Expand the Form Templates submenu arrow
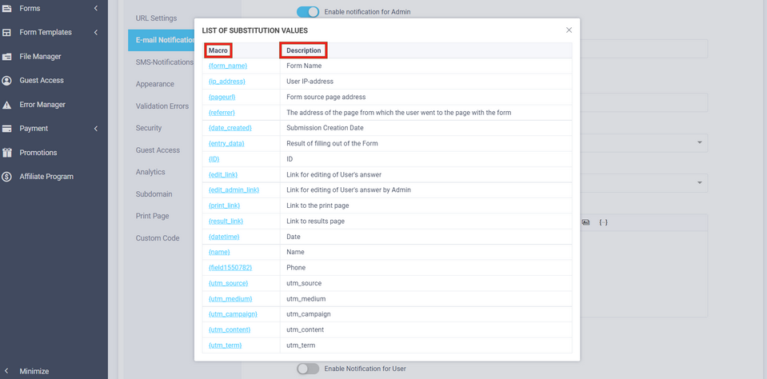Screen dimensions: 767x379 pyautogui.click(x=96, y=33)
